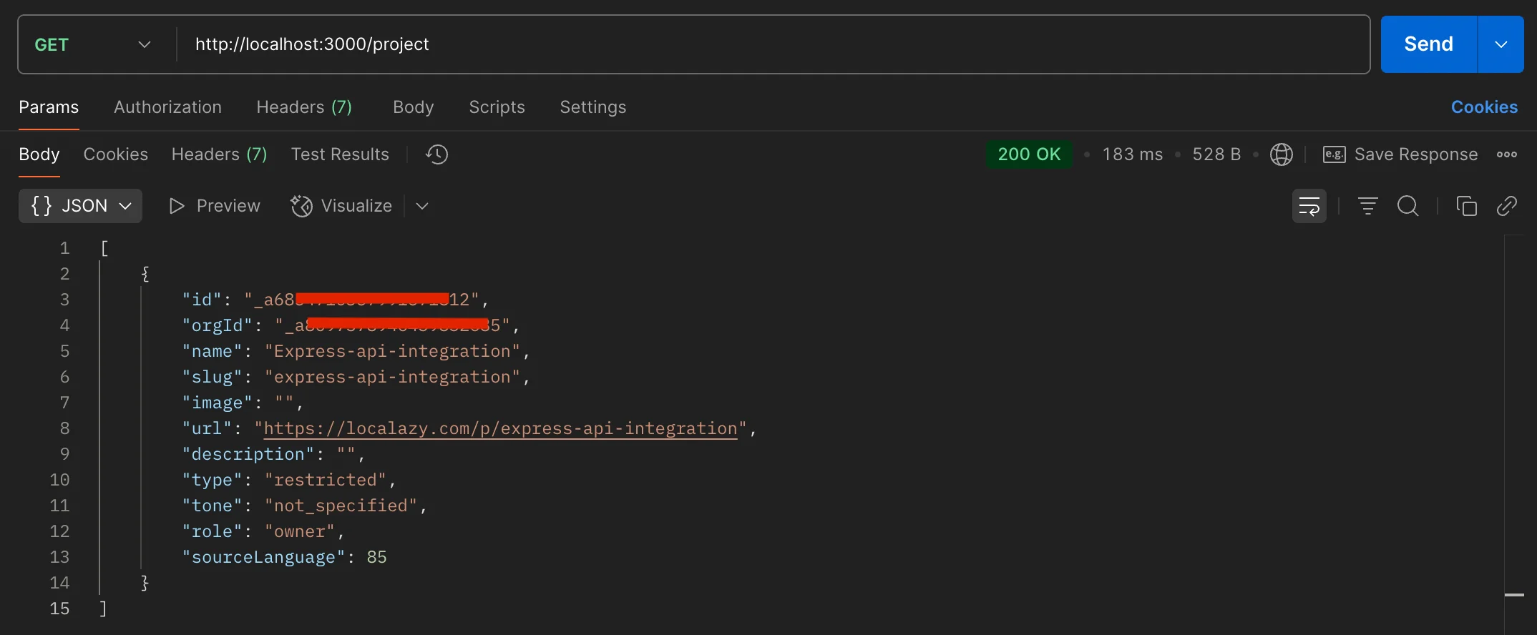
Task: Open the response Test Results tab
Action: pyautogui.click(x=340, y=154)
